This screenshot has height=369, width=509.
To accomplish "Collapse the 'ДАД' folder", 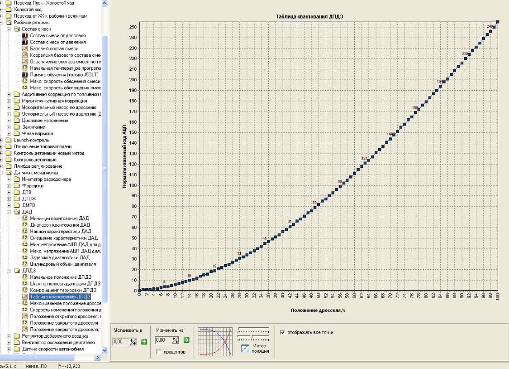I will [10, 212].
